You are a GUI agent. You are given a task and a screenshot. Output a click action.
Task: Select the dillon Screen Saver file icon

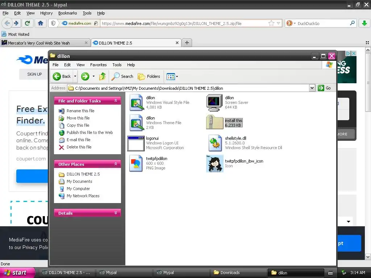pos(214,102)
